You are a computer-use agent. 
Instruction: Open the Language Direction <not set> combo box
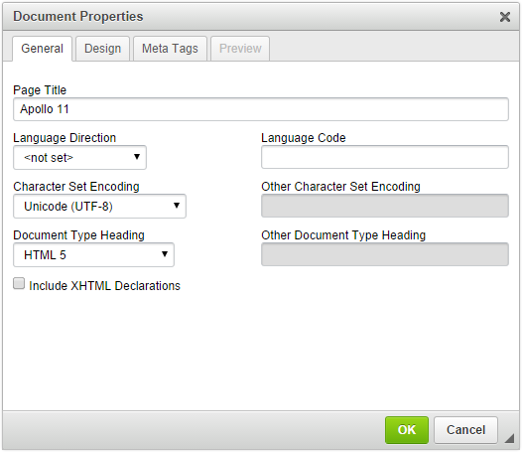click(x=80, y=157)
